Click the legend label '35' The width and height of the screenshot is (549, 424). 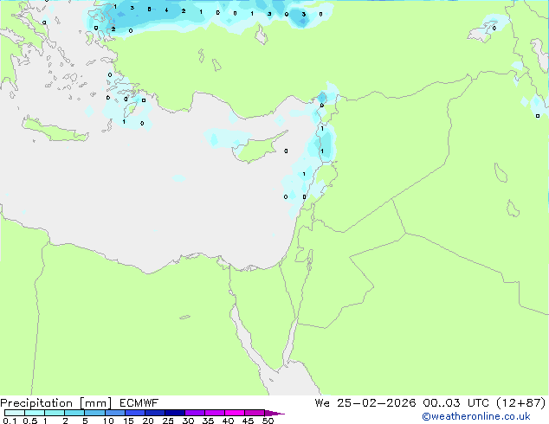pos(208,421)
